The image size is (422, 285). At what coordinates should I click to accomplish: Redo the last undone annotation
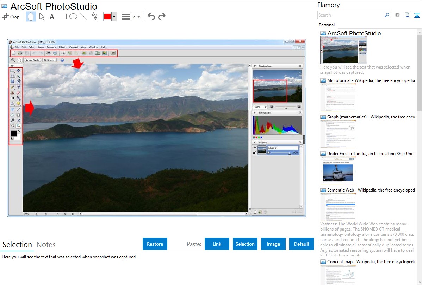pyautogui.click(x=162, y=17)
